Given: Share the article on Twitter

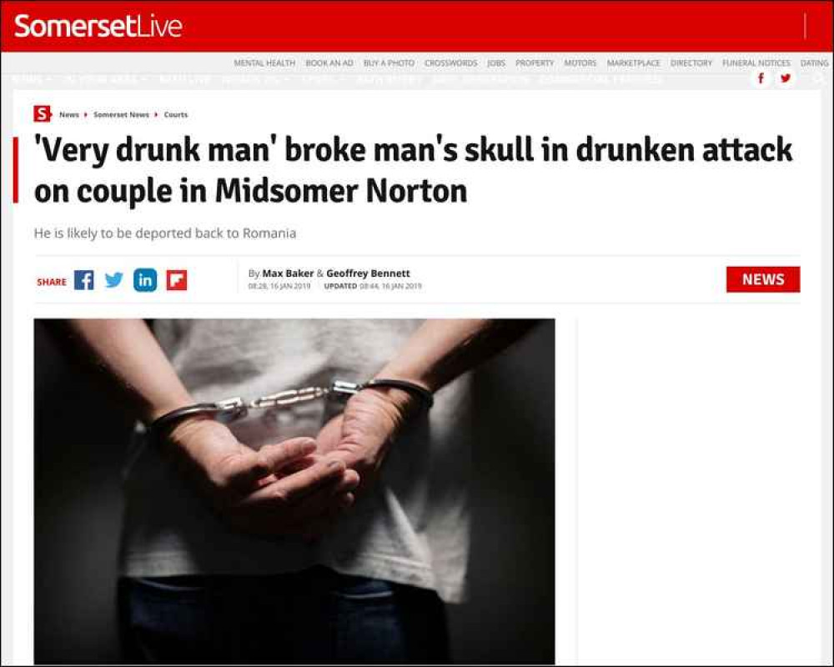Looking at the screenshot, I should pos(113,279).
